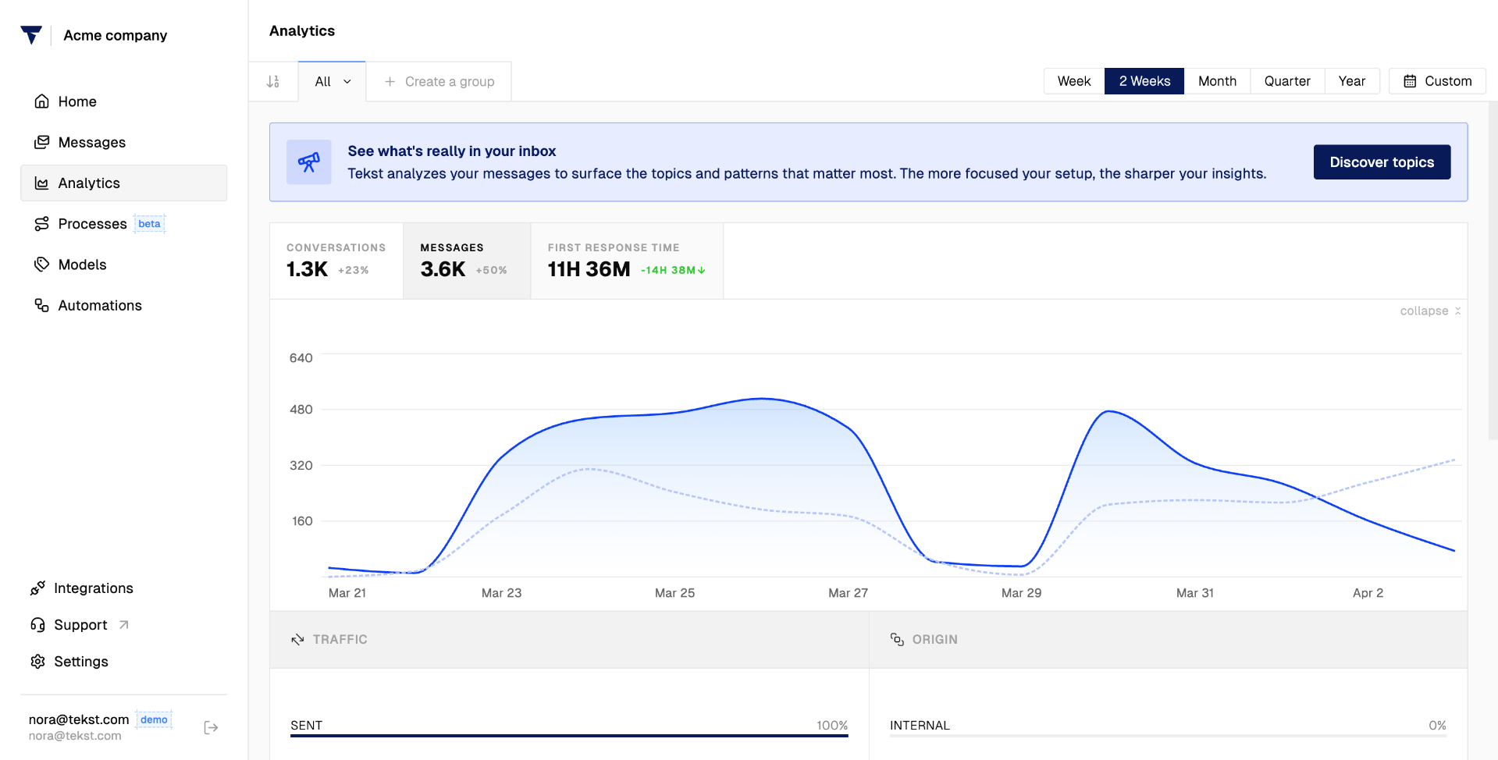Open Integrations from the plug icon

coord(37,588)
